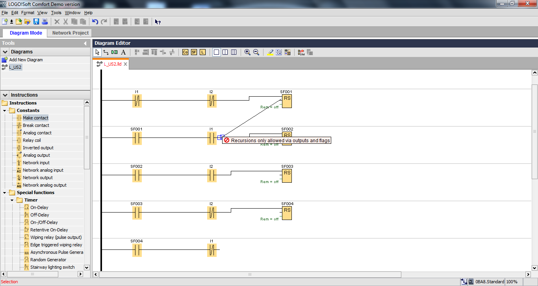Collapse the Special functions folder
The width and height of the screenshot is (538, 286).
click(x=5, y=193)
